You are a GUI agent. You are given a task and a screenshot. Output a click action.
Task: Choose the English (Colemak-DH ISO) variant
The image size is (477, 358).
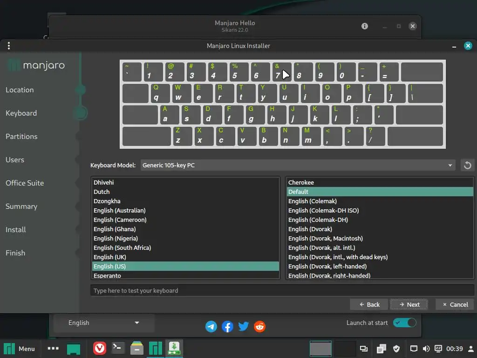380,210
